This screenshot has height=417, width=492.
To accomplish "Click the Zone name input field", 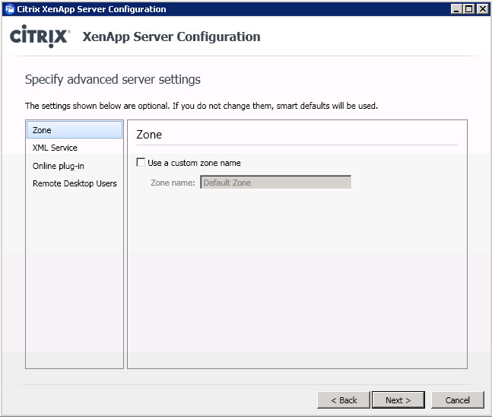I will click(x=275, y=183).
